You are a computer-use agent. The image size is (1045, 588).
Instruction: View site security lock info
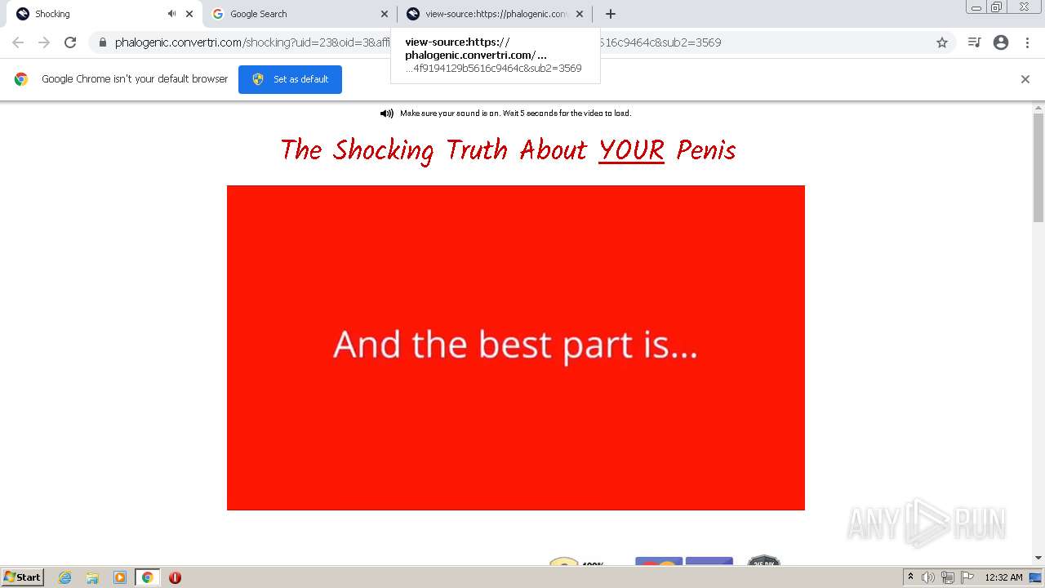[102, 42]
